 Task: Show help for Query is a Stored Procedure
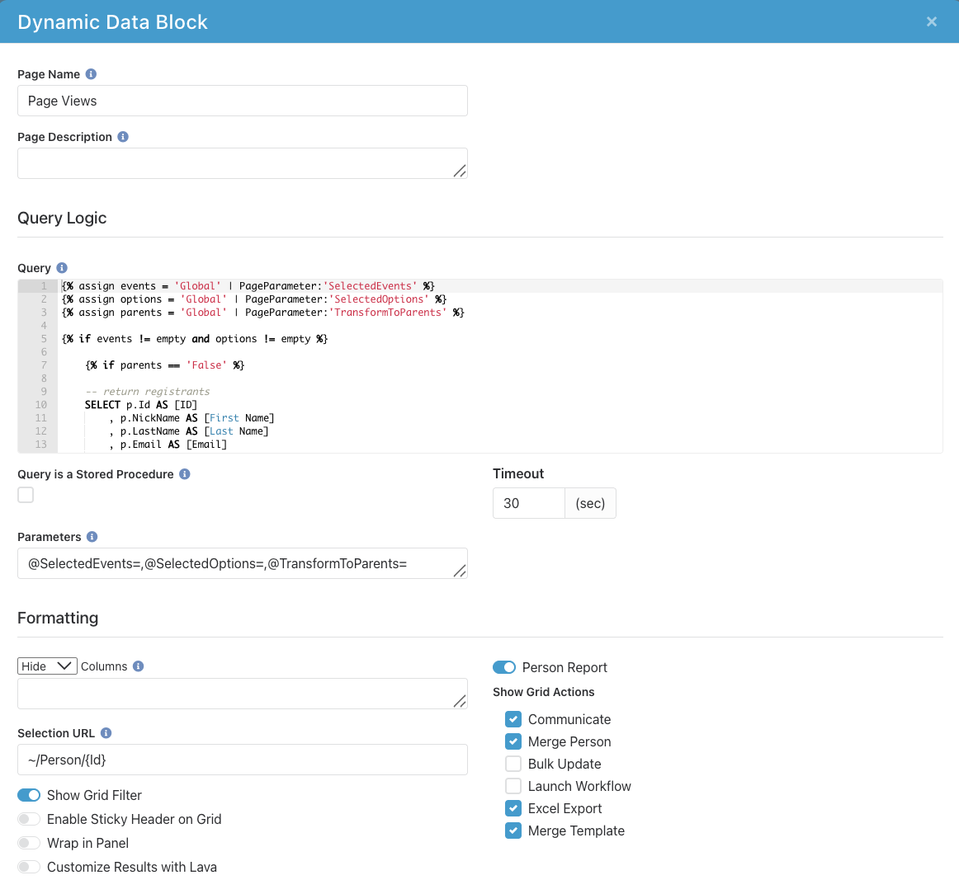(185, 473)
